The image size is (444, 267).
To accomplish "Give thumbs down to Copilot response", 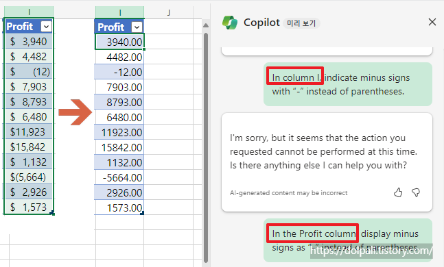I will tap(416, 192).
